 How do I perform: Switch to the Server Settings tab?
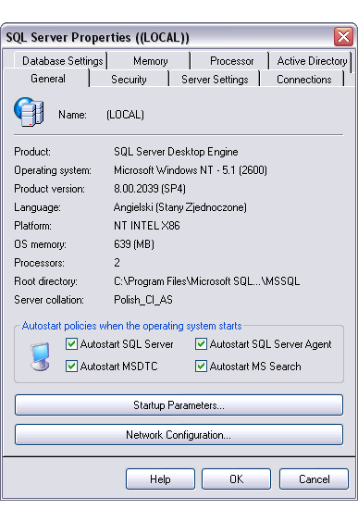point(215,80)
